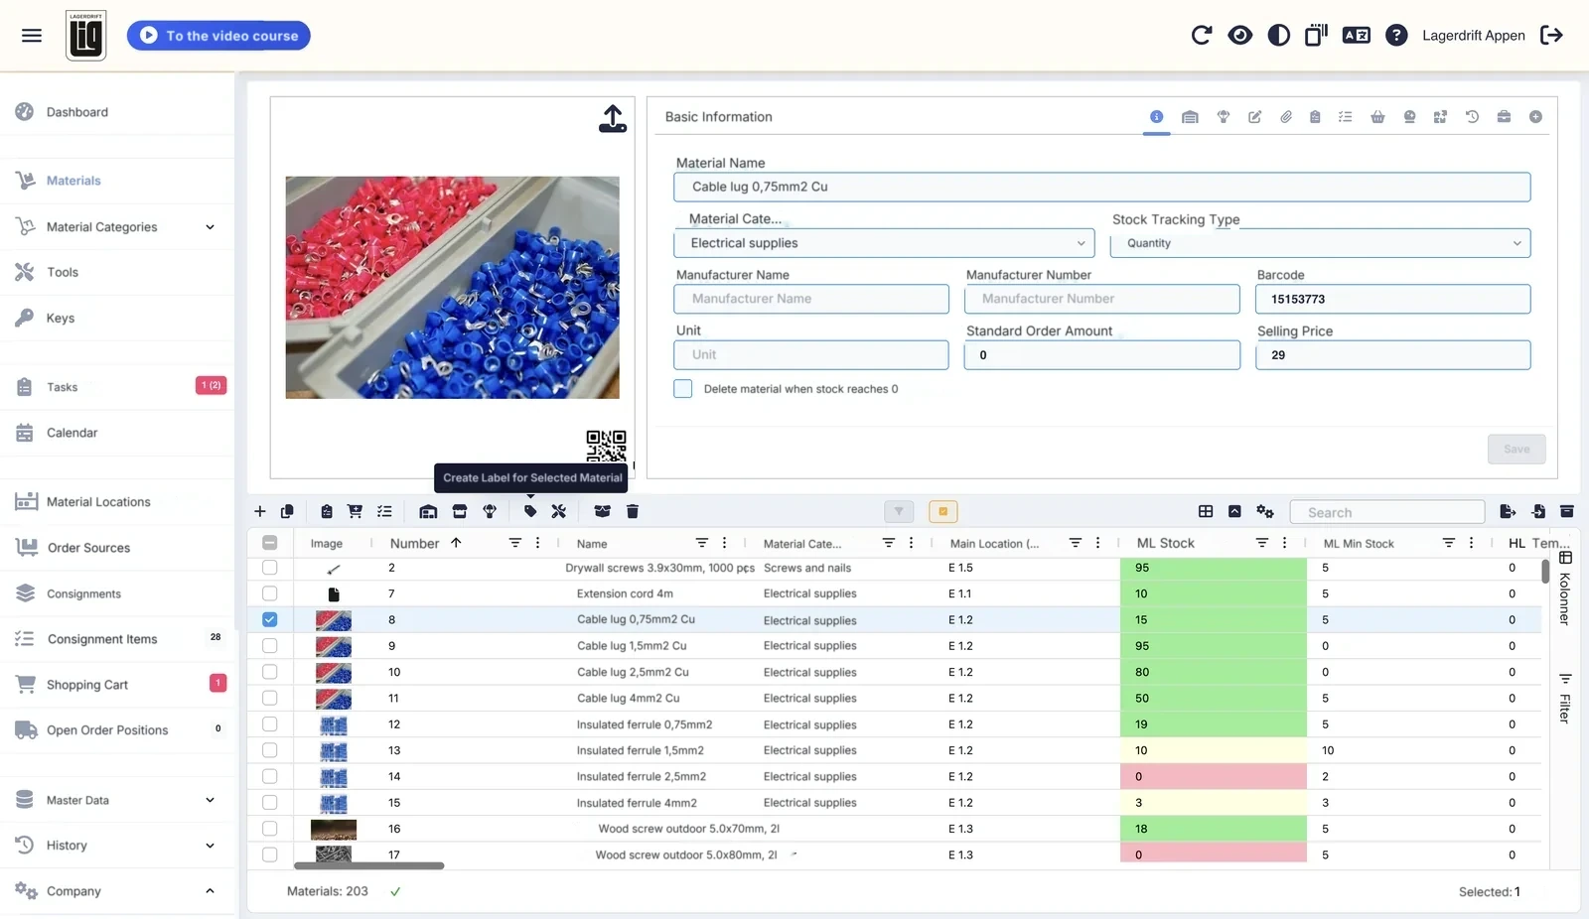Click the create label tag icon

(530, 511)
